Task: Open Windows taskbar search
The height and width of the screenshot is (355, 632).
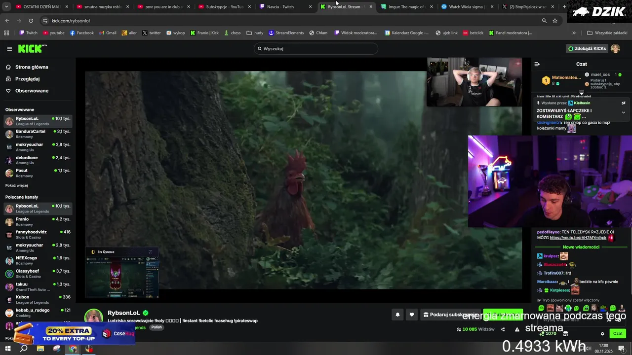Action: (24, 349)
